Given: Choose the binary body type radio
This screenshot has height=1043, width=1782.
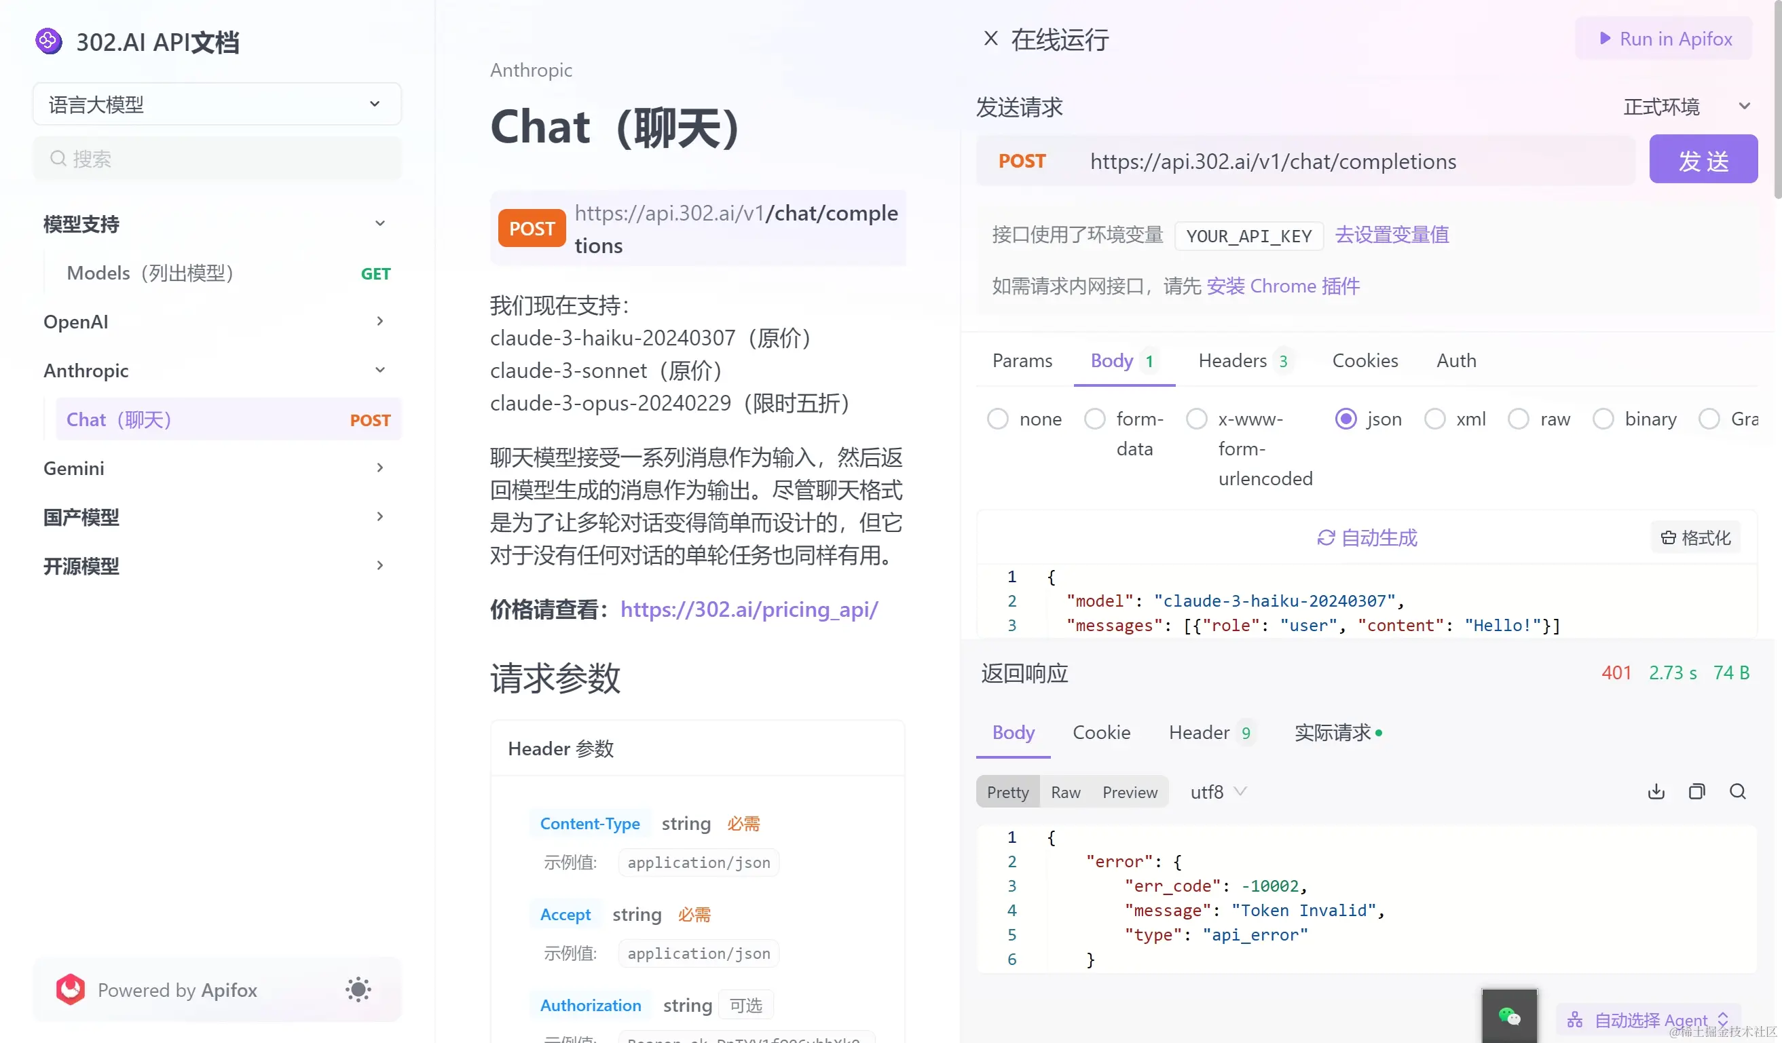Looking at the screenshot, I should 1603,419.
